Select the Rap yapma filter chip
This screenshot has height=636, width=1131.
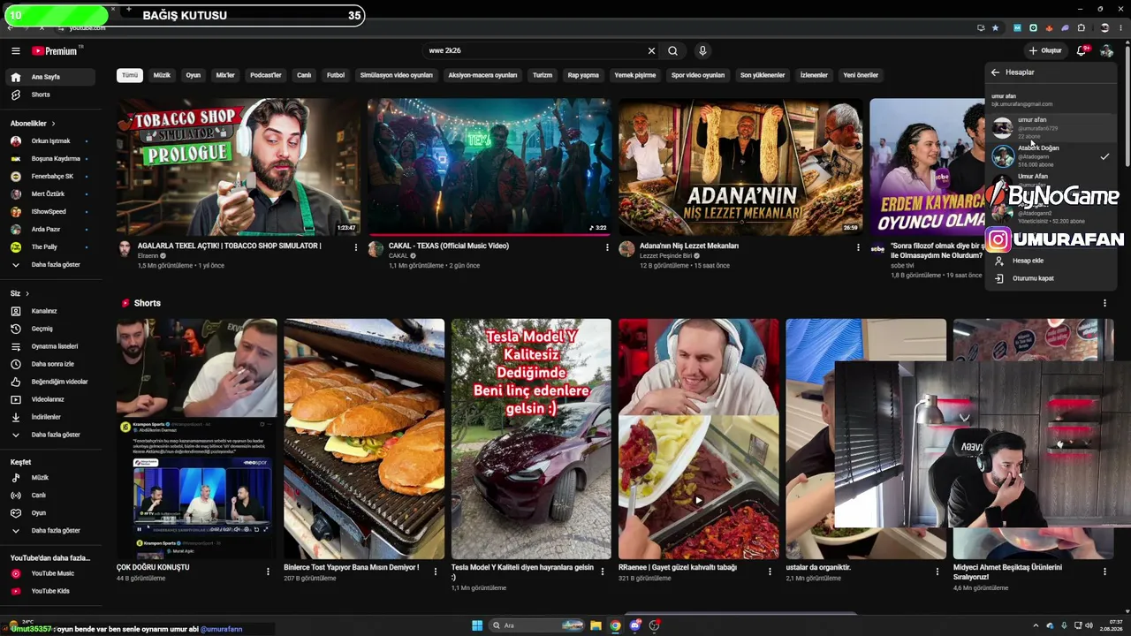click(x=583, y=75)
